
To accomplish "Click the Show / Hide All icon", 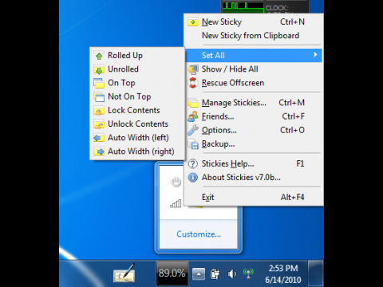I will (x=193, y=69).
